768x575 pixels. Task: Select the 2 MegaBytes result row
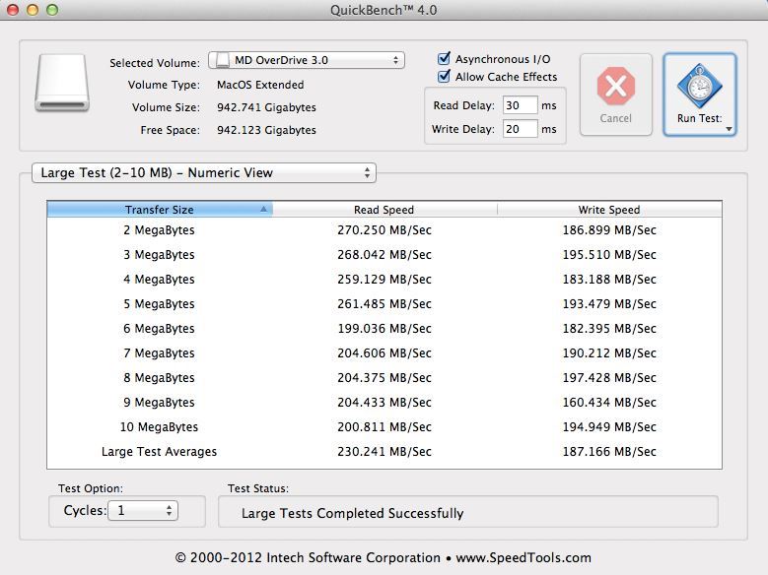click(x=384, y=230)
